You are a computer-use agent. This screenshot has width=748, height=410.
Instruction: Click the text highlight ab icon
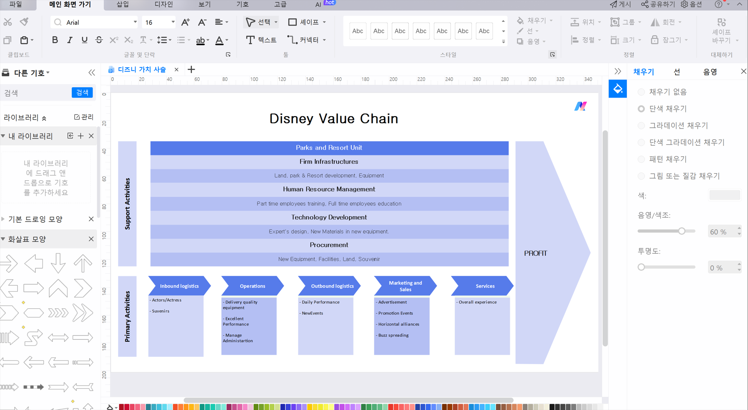click(x=200, y=40)
